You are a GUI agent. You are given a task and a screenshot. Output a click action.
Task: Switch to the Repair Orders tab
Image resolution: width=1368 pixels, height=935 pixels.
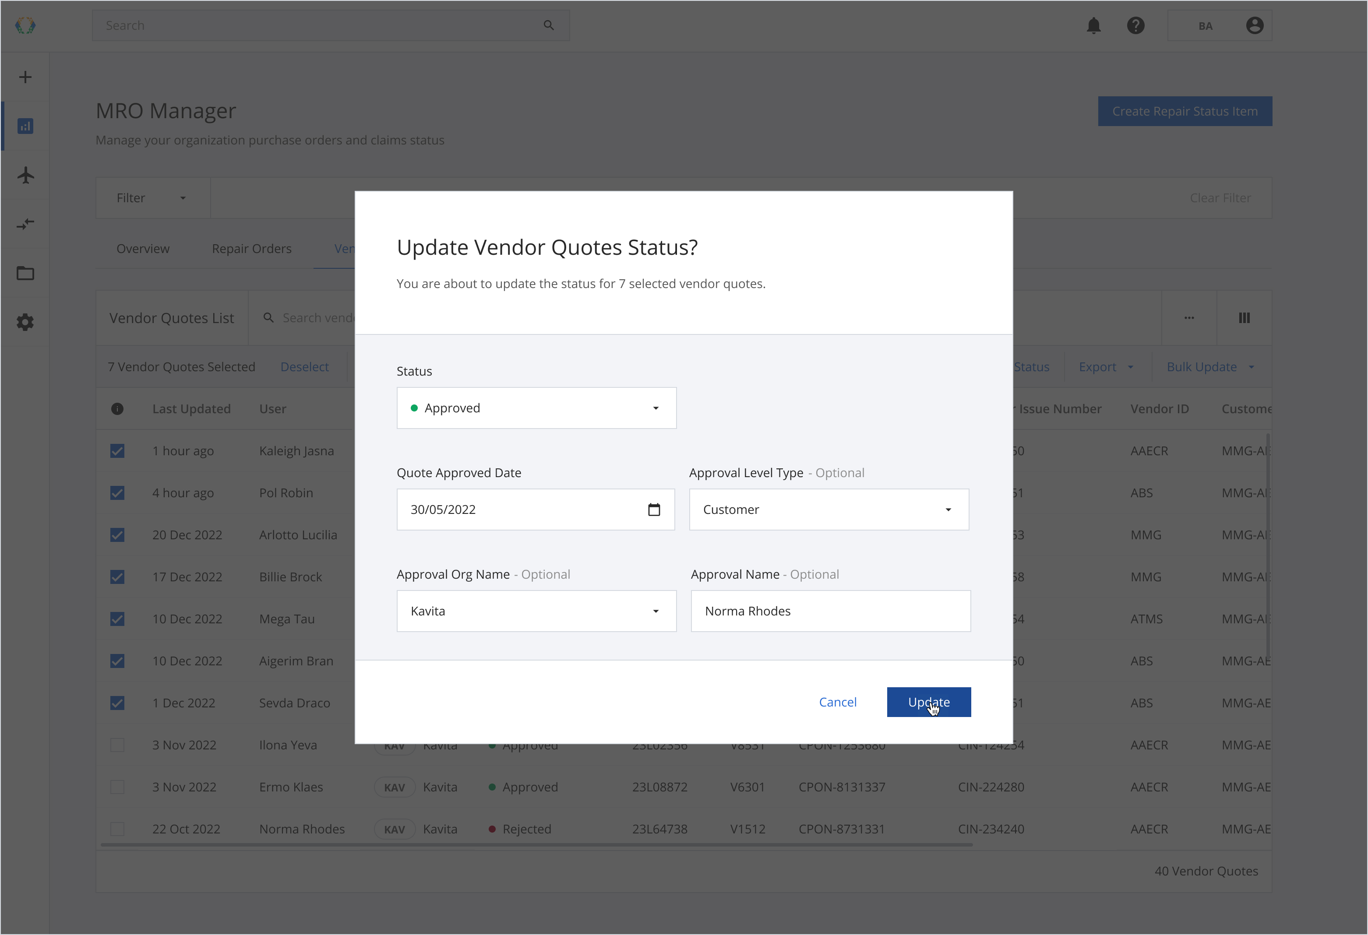coord(251,248)
